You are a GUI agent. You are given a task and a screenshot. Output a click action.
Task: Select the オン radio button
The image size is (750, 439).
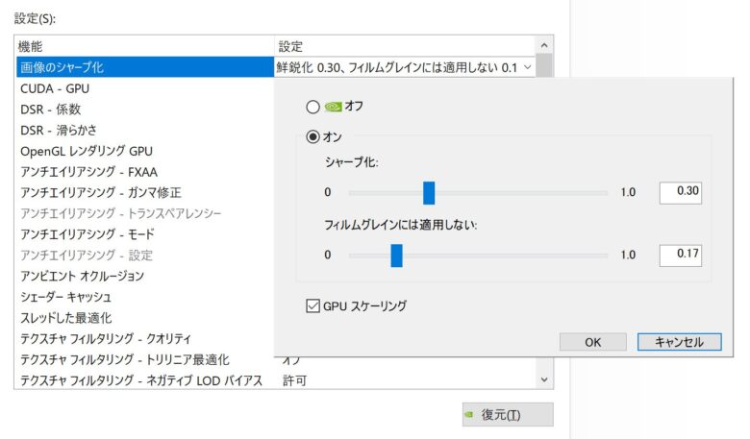pyautogui.click(x=312, y=137)
